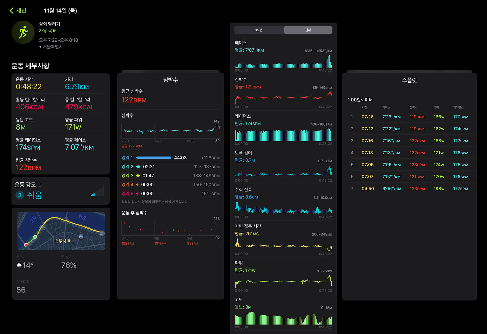
Task: Tap the cloud weather icon beside 14°
Action: click(19, 265)
